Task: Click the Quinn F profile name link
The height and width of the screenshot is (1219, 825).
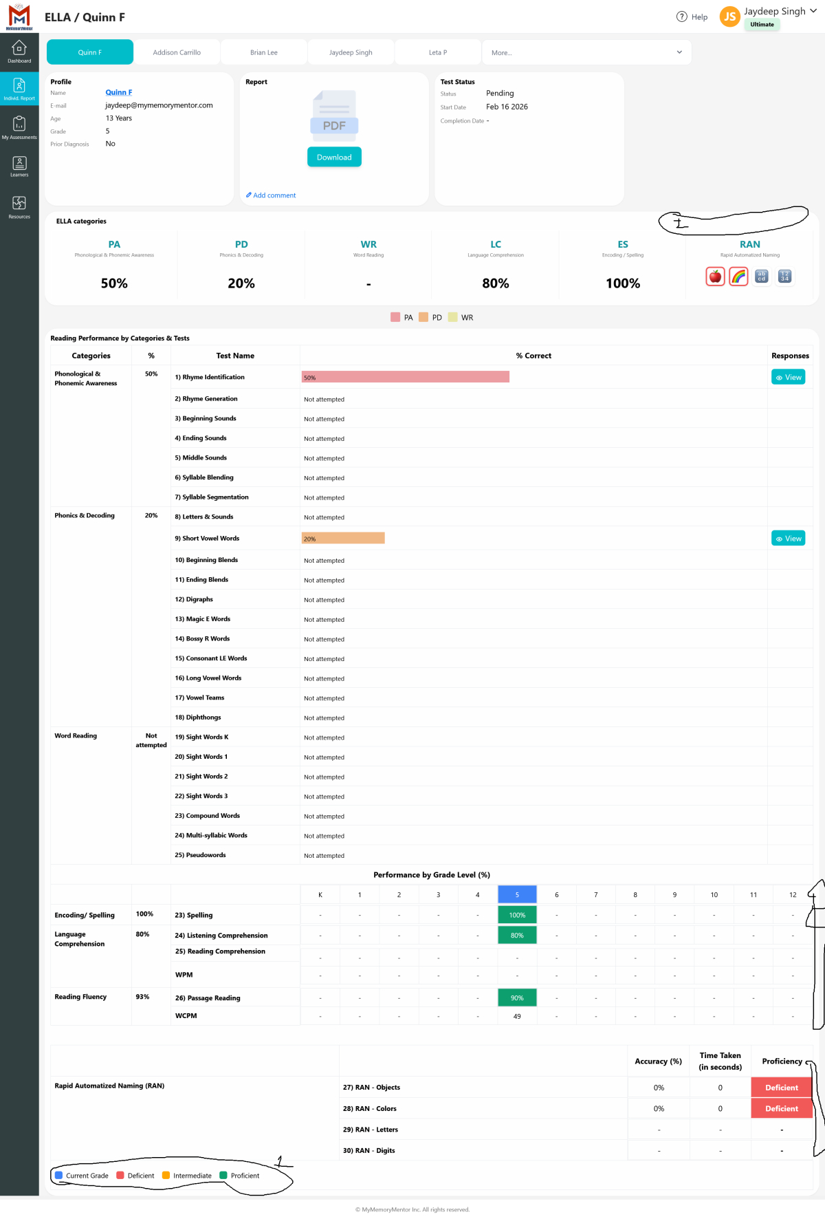Action: (119, 92)
